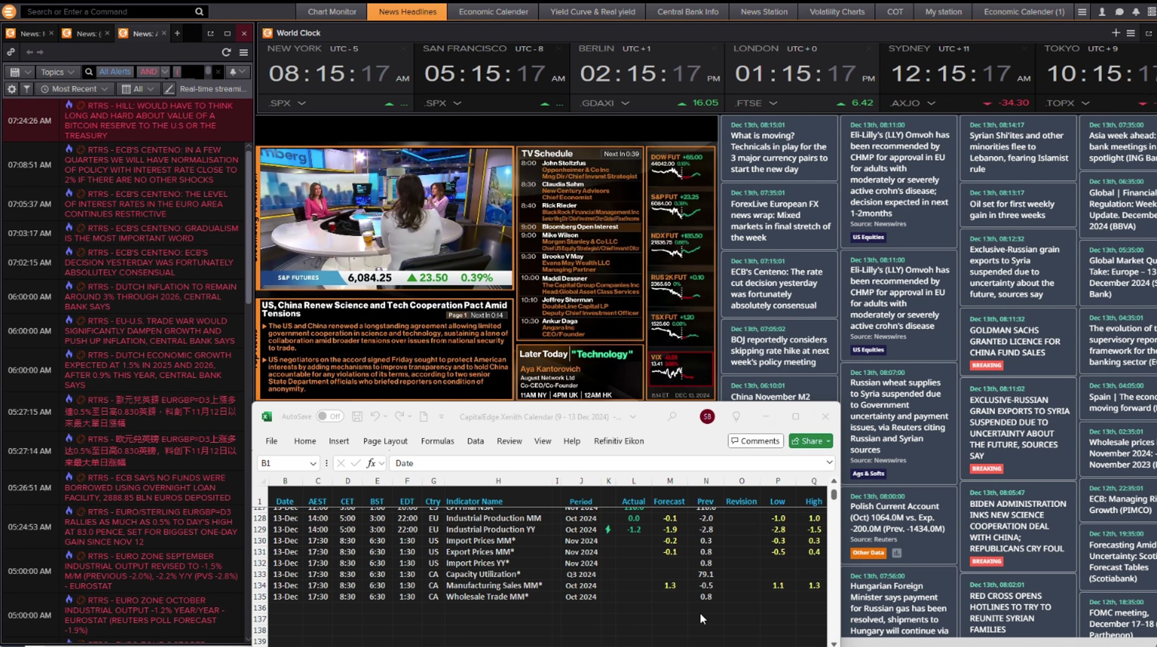The height and width of the screenshot is (647, 1157).
Task: Open the news panel hamburger menu
Action: point(244,52)
